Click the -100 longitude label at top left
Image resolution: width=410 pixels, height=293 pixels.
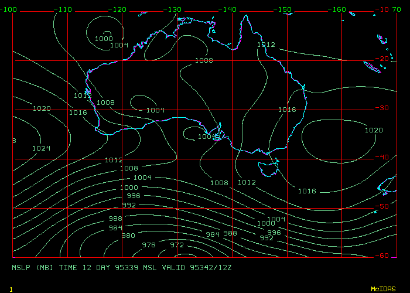[9, 10]
